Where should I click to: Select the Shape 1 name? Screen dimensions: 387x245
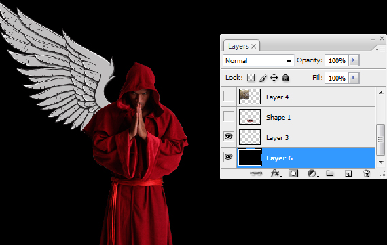coord(278,118)
